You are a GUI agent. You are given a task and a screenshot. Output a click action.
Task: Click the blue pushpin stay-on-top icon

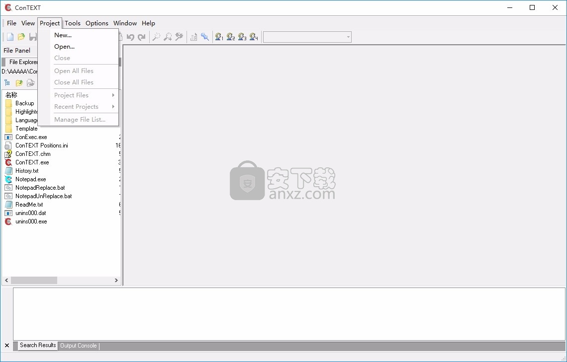205,37
